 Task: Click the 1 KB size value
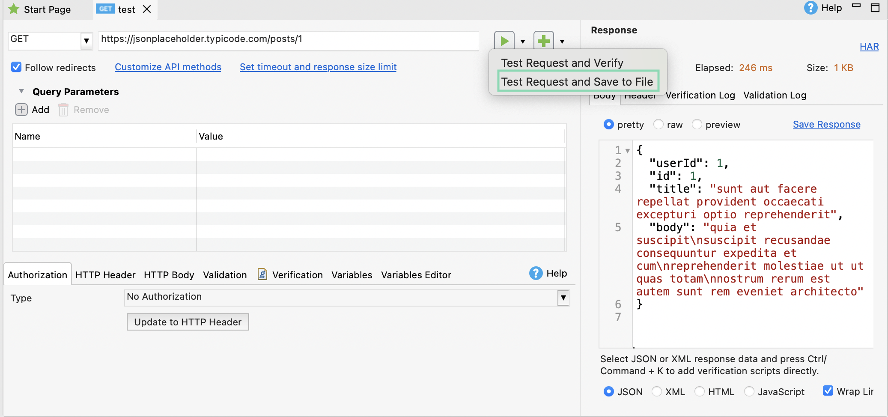coord(843,68)
